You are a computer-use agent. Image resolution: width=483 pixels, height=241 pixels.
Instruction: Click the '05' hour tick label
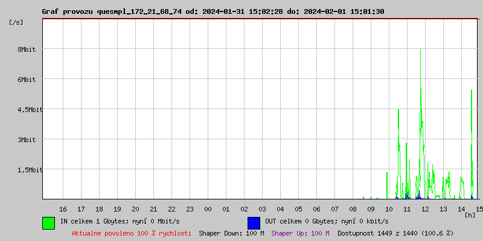(x=298, y=209)
